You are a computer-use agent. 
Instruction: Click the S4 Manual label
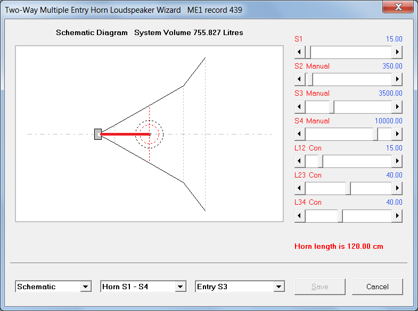point(312,121)
